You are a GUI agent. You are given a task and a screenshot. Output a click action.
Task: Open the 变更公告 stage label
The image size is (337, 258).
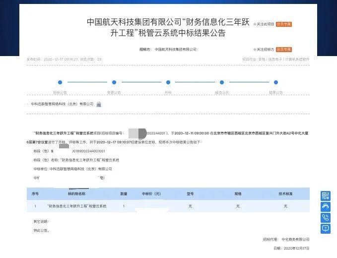pos(114,93)
